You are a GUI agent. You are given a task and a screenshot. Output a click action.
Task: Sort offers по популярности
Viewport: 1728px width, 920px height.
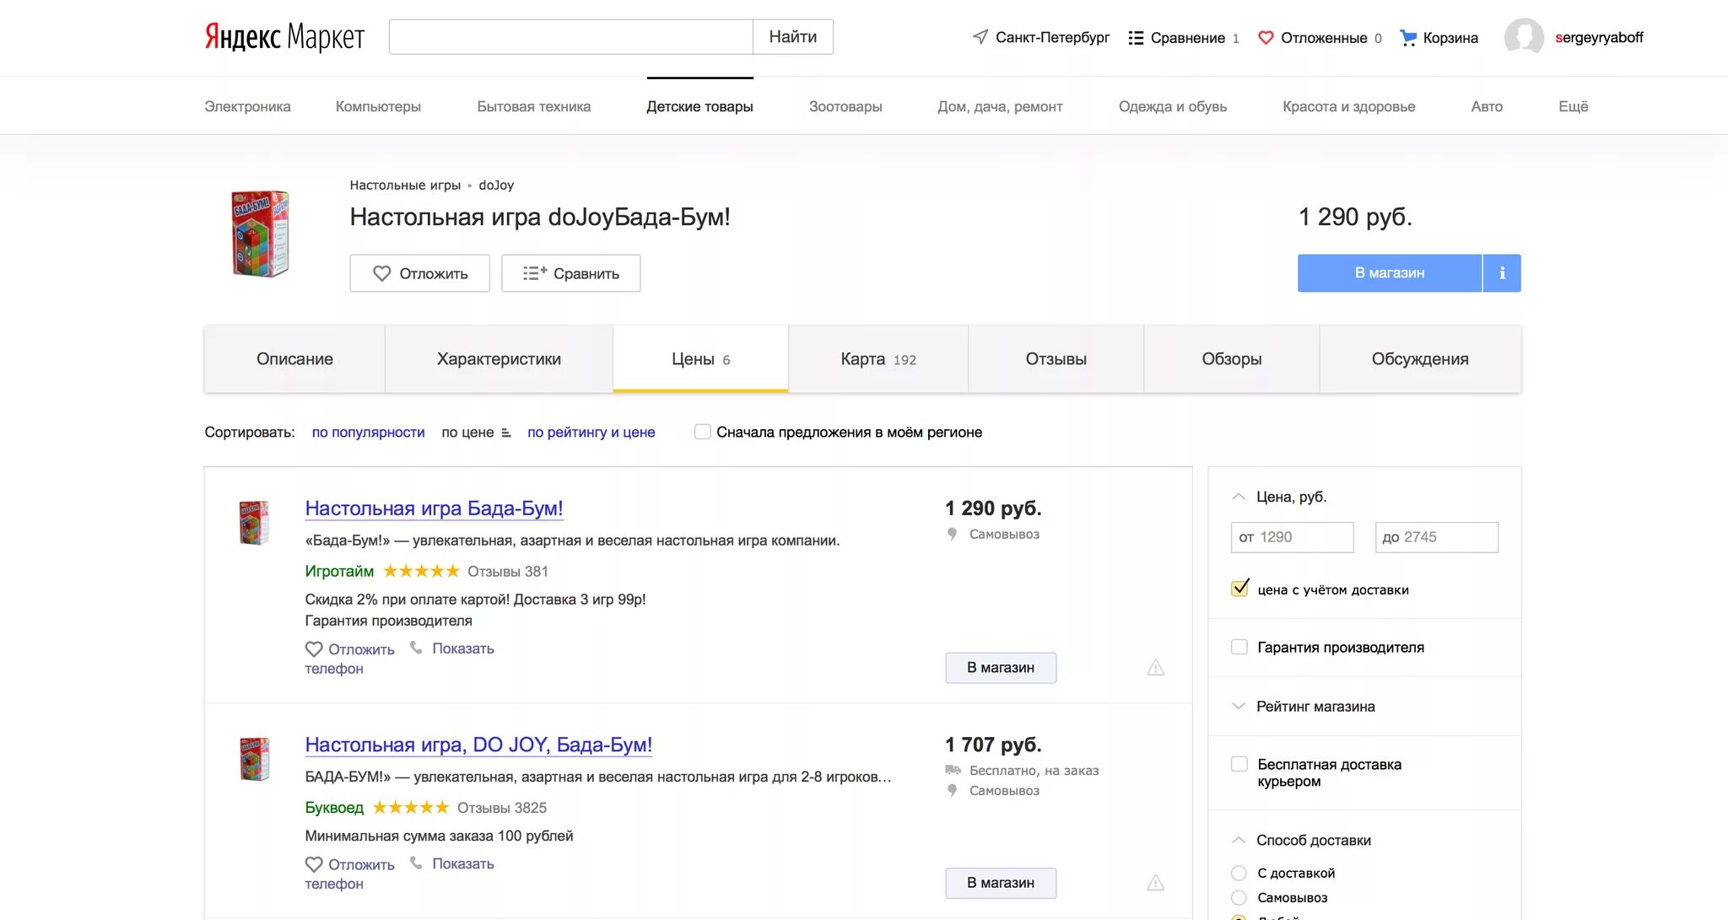[x=368, y=433]
